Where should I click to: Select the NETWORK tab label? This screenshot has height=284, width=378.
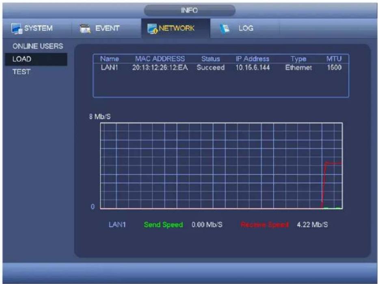click(177, 28)
